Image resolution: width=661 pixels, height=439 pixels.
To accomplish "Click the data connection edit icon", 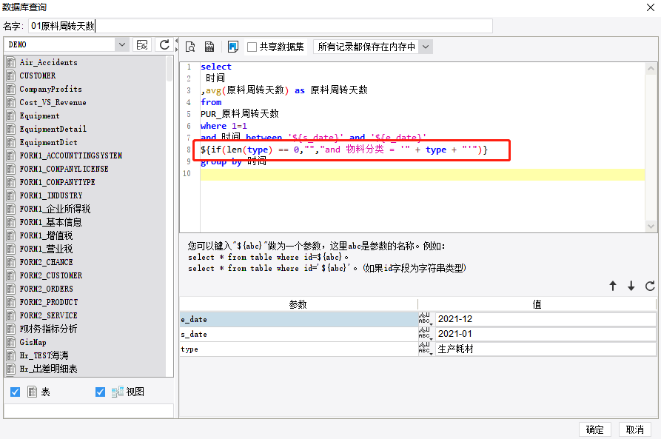I will (142, 44).
